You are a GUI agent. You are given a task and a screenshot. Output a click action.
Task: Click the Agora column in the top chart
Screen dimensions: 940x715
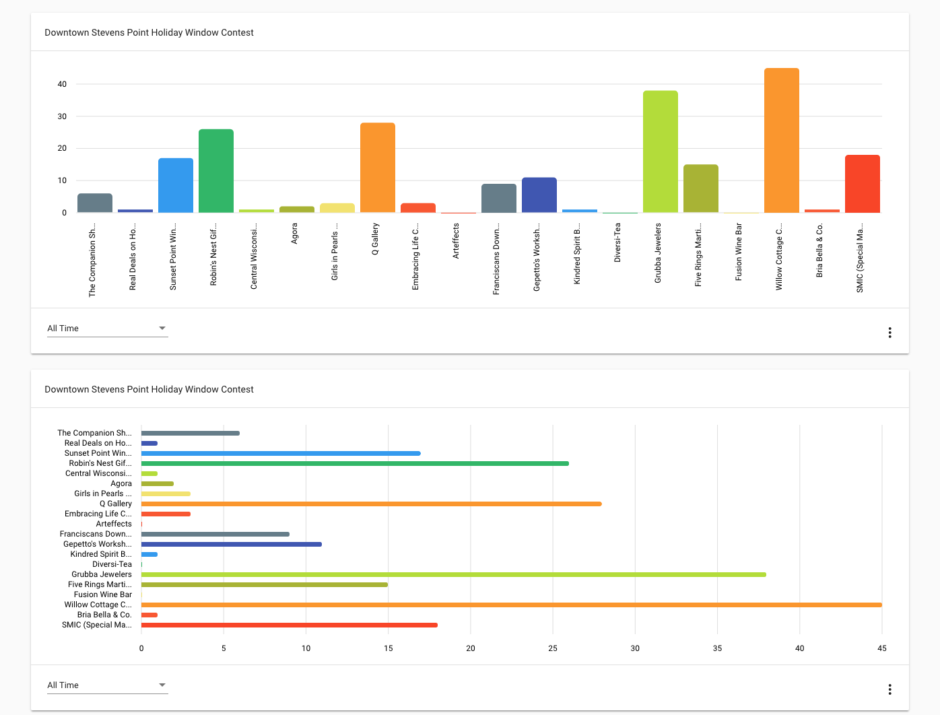297,209
